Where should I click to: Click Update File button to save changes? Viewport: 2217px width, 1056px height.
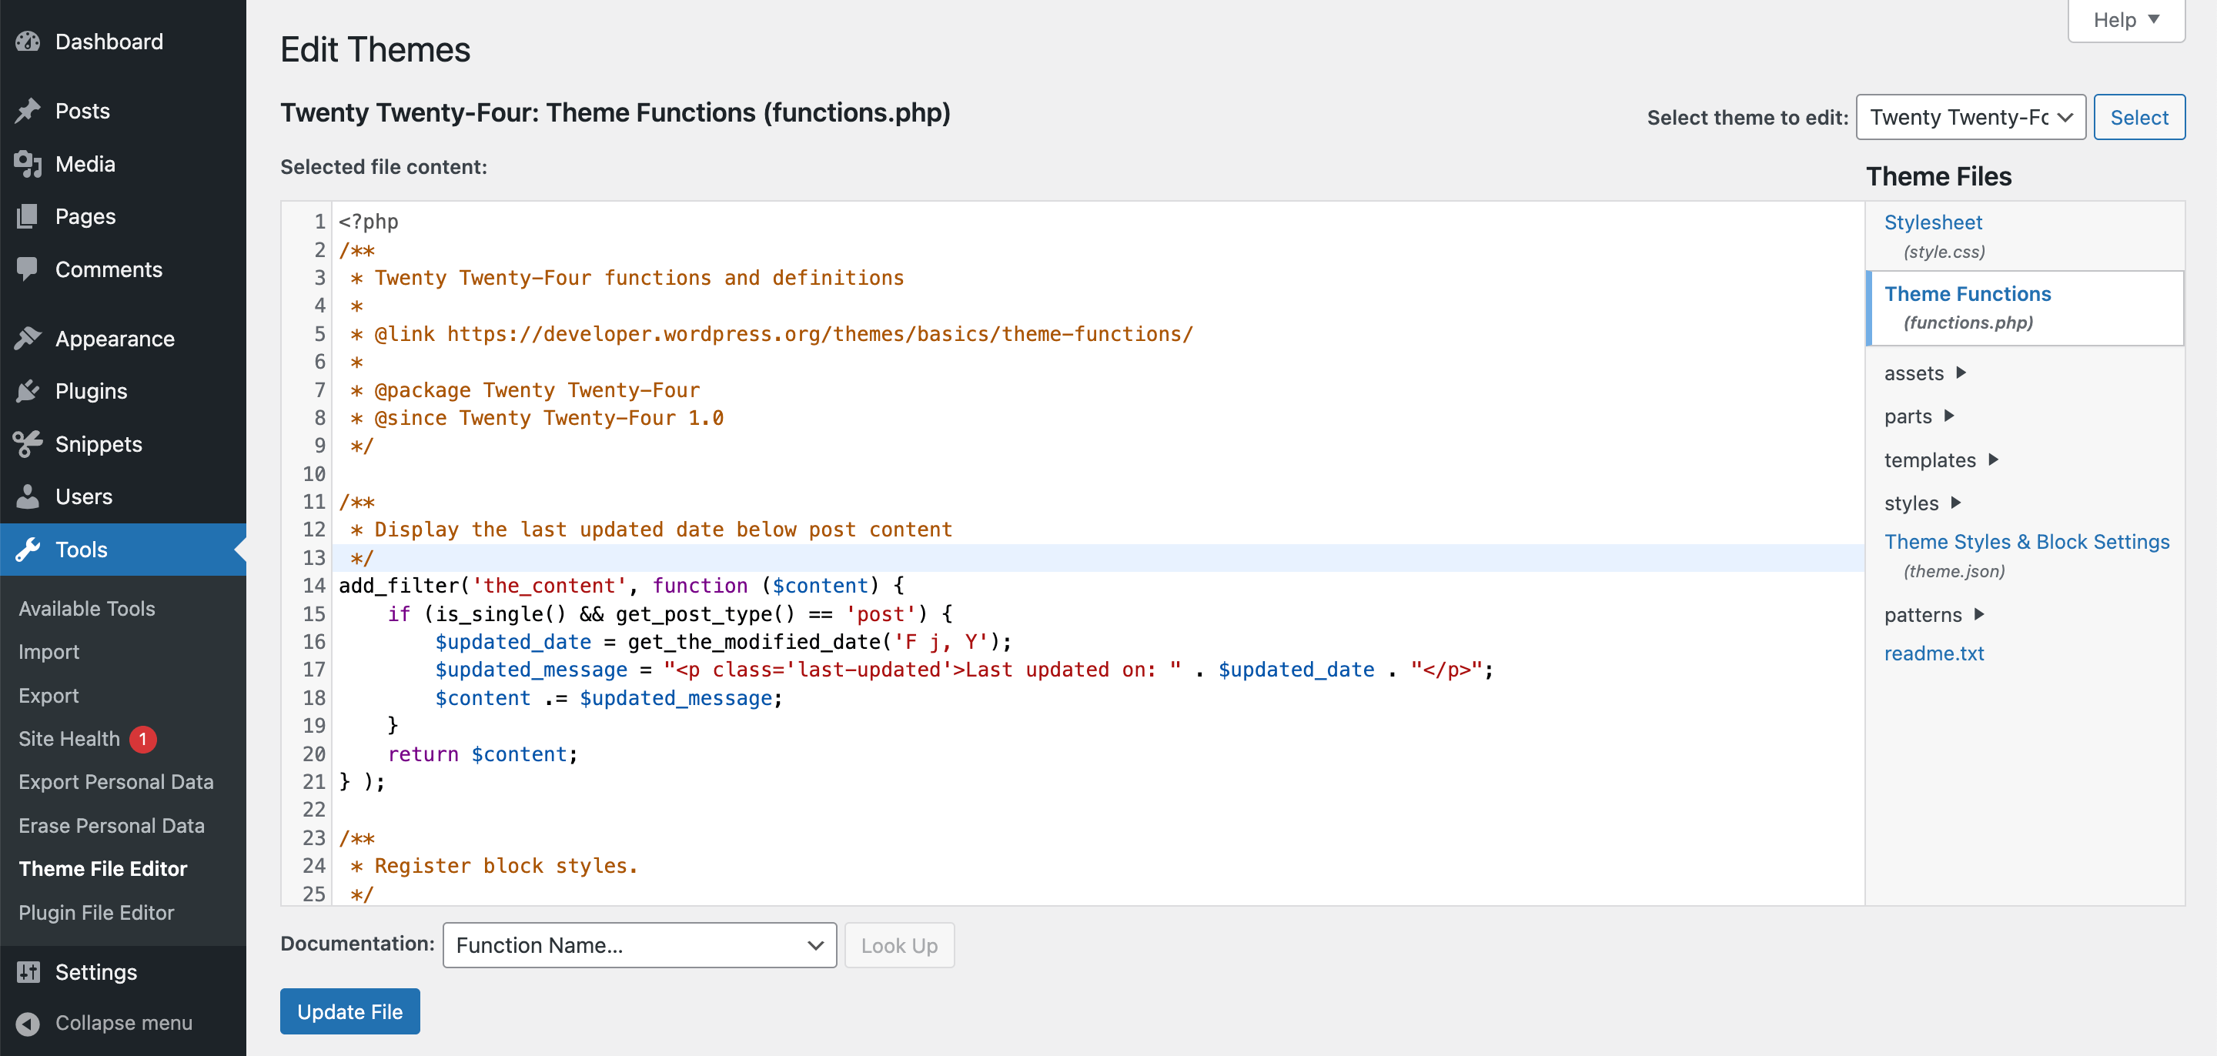click(x=349, y=1011)
